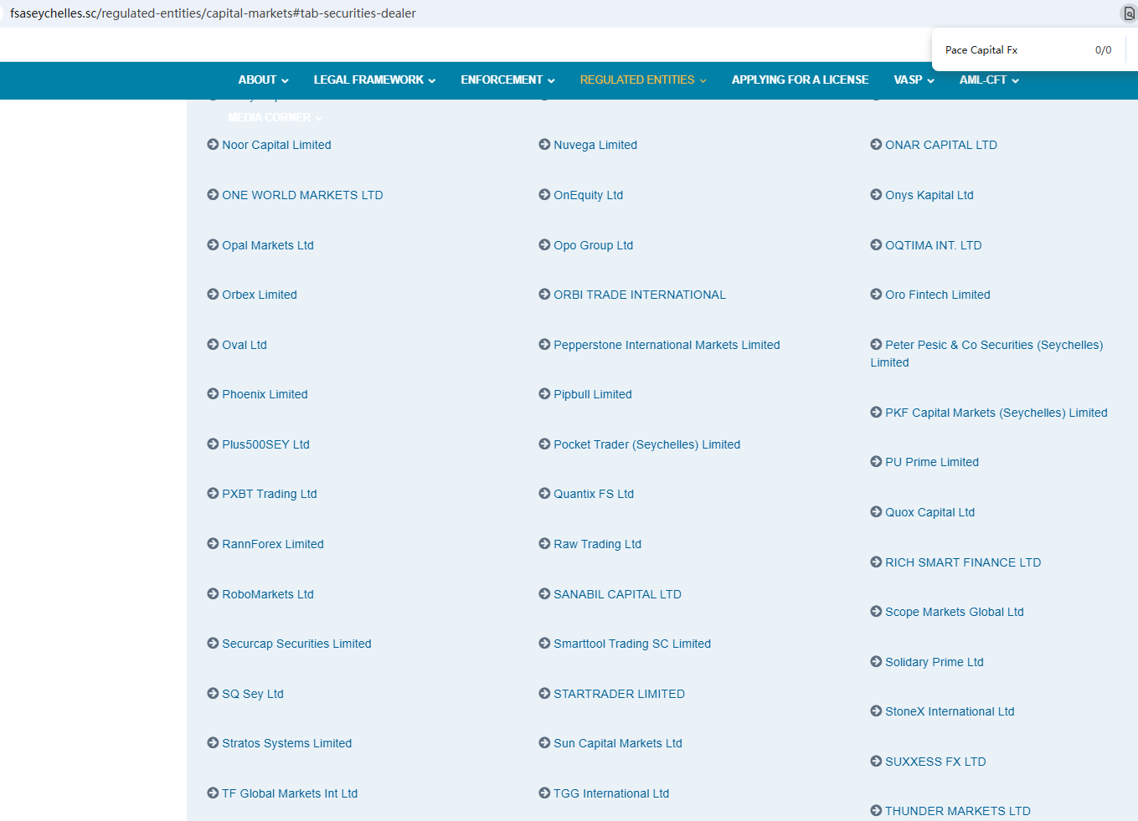
Task: Click the arrow icon beside Quantix FS Ltd
Action: click(544, 494)
